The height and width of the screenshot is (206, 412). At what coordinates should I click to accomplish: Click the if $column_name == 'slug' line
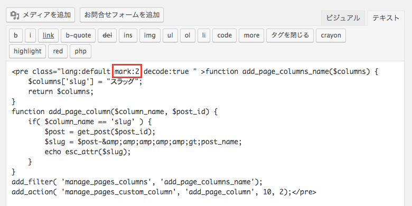pyautogui.click(x=90, y=121)
